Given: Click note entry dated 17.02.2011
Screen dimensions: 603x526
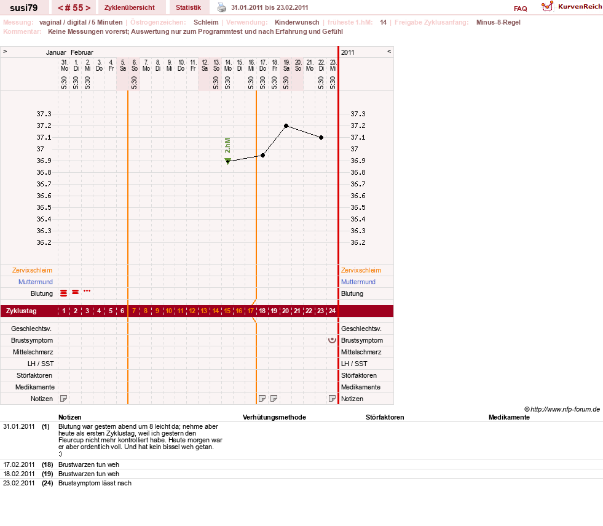Looking at the screenshot, I should 301,464.
